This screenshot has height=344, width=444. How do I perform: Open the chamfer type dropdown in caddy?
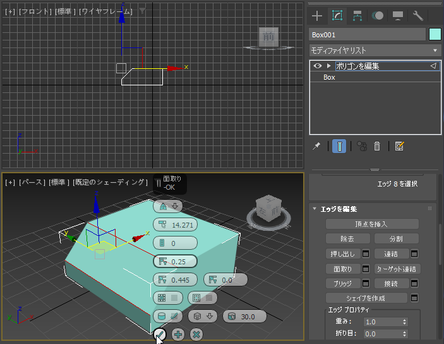pyautogui.click(x=168, y=206)
